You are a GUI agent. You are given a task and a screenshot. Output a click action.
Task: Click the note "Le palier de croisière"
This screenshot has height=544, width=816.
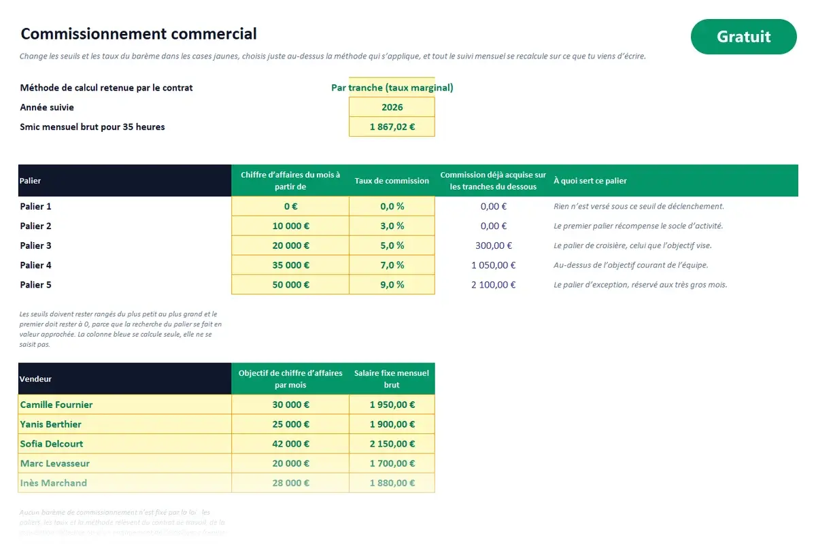[632, 245]
